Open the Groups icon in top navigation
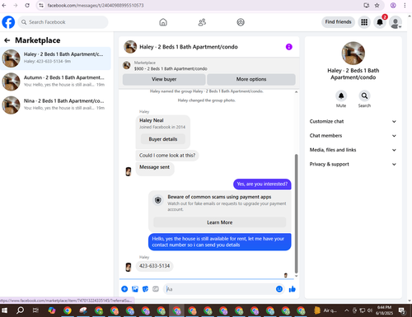Image resolution: width=412 pixels, height=317 pixels. [x=241, y=22]
